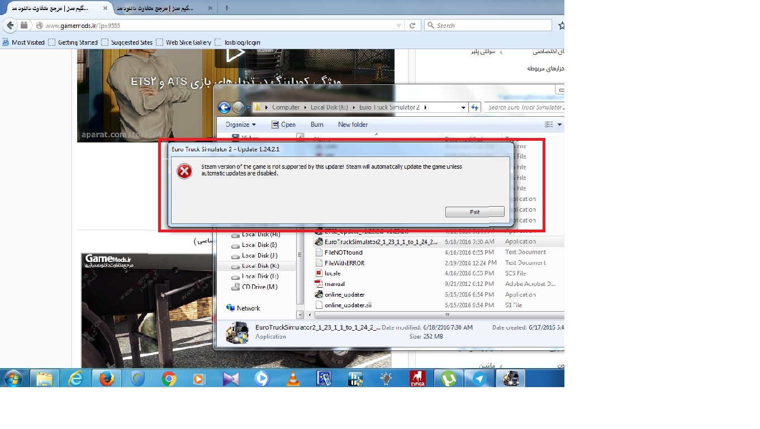Click the Firefox back button

pos(10,26)
